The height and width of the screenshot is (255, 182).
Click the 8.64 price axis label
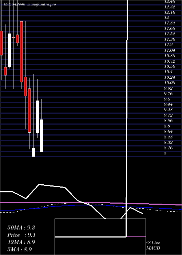[169, 132]
